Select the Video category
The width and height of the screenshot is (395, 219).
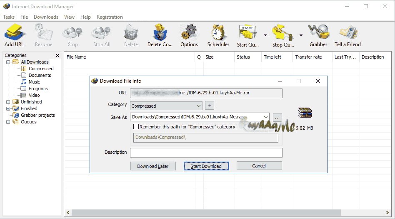(34, 95)
